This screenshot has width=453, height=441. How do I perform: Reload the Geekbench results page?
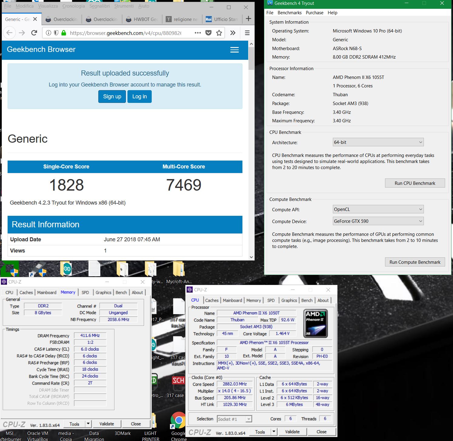(x=34, y=33)
